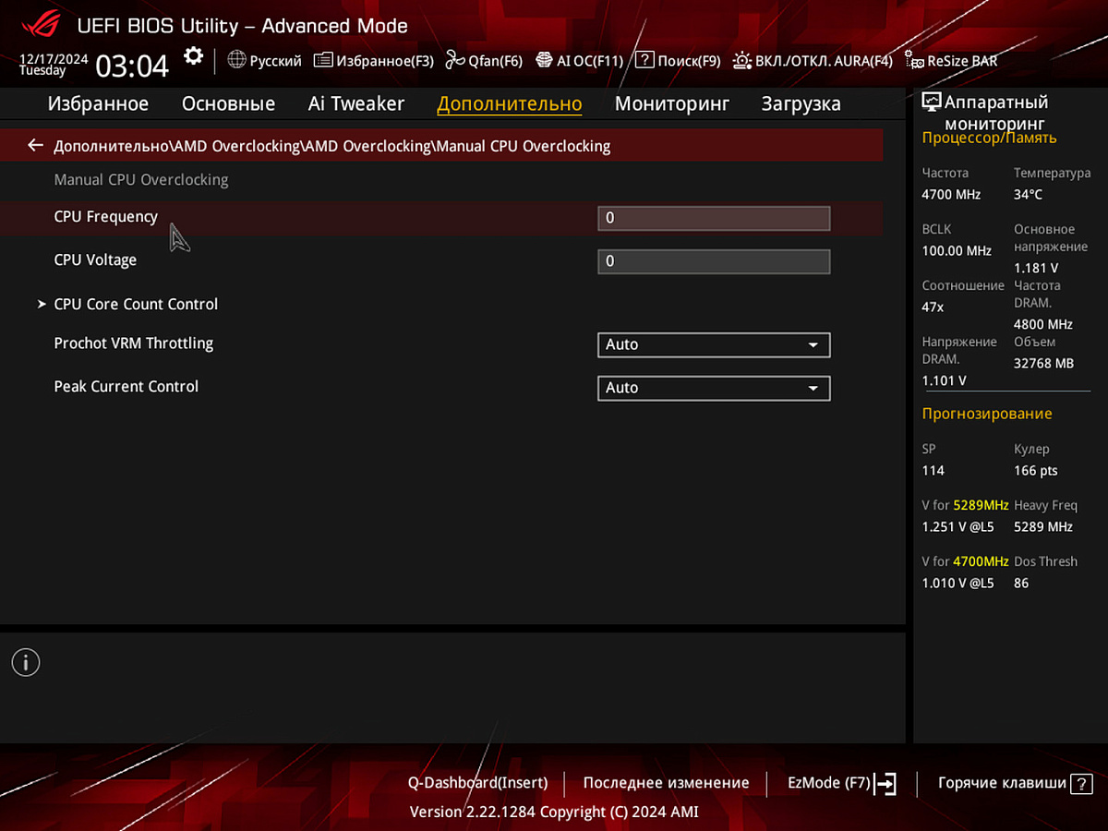1108x831 pixels.
Task: Switch to Избранное tab
Action: (x=98, y=103)
